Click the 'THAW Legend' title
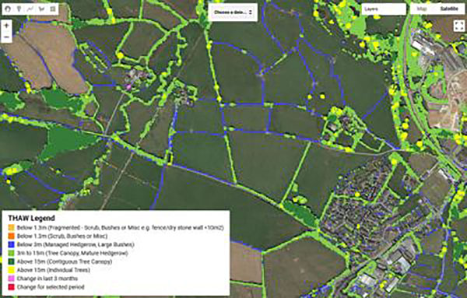The width and height of the screenshot is (467, 298). pyautogui.click(x=31, y=218)
